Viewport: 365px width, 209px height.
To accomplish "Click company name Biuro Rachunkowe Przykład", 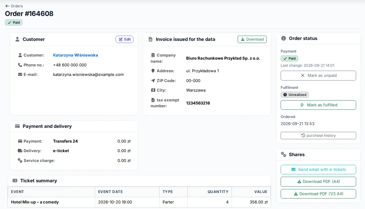I will point(223,58).
